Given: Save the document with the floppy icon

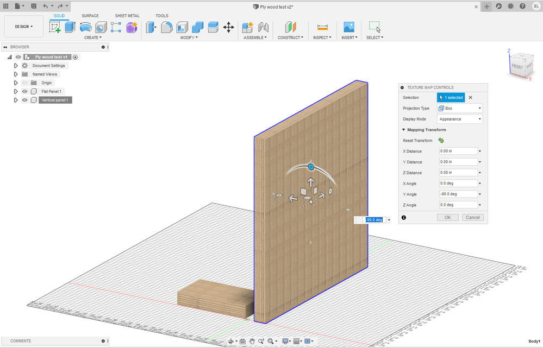Looking at the screenshot, I should [34, 6].
